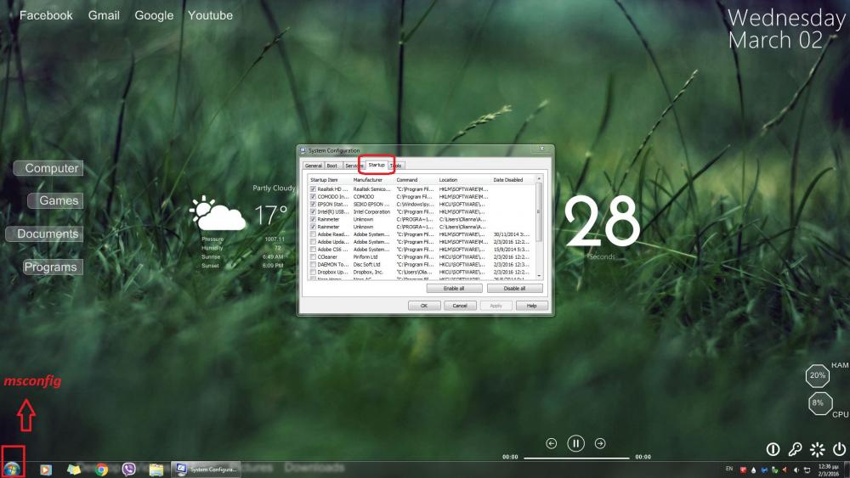Click the blue tray icon next to droplet

tap(764, 470)
